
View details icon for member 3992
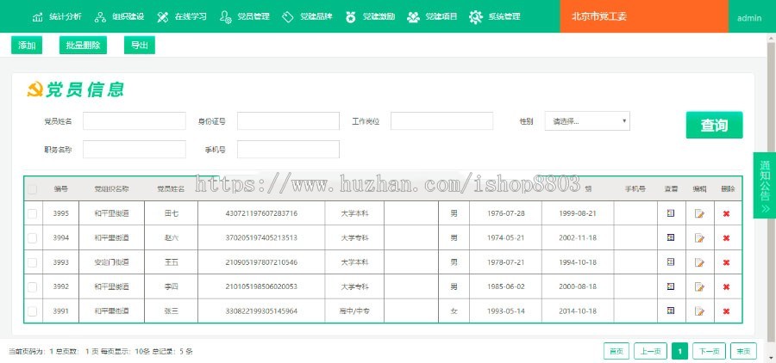coord(671,286)
